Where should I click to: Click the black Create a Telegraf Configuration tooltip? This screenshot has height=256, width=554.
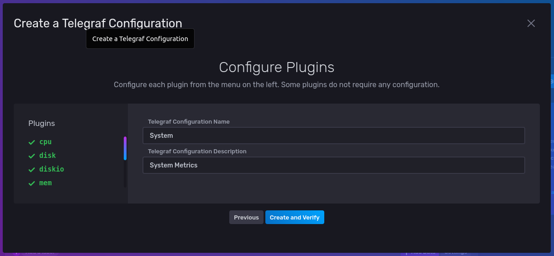click(x=140, y=39)
